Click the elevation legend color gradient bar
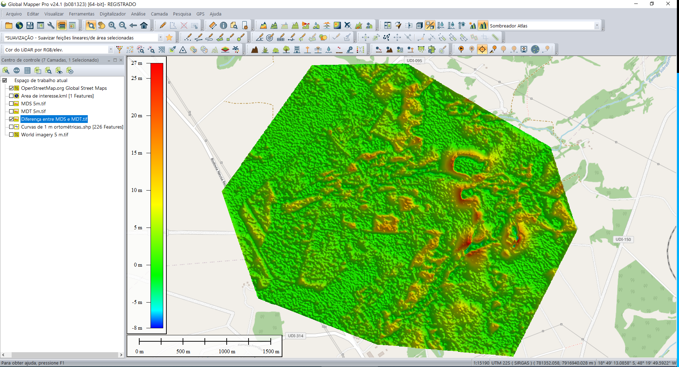 (x=157, y=195)
